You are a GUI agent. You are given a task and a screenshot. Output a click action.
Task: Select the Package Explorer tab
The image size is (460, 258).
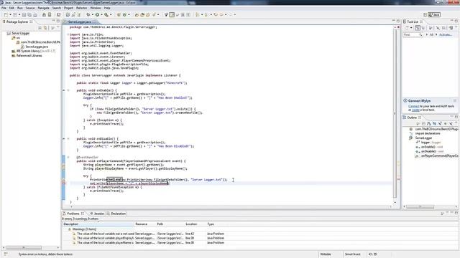tap(17, 21)
